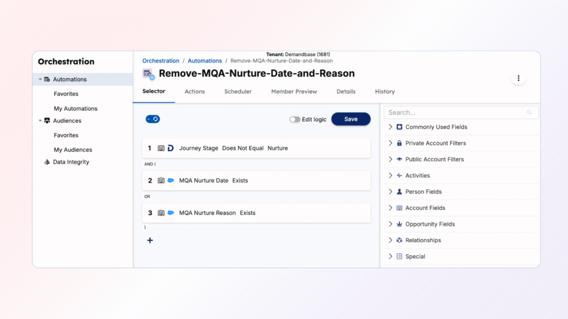The width and height of the screenshot is (568, 319).
Task: Click the automation icon beside the title
Action: [x=148, y=73]
